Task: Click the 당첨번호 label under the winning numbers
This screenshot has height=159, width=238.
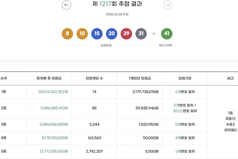Action: [x=106, y=45]
